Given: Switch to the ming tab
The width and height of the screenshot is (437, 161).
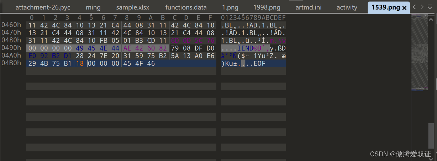Looking at the screenshot, I should pyautogui.click(x=93, y=7).
